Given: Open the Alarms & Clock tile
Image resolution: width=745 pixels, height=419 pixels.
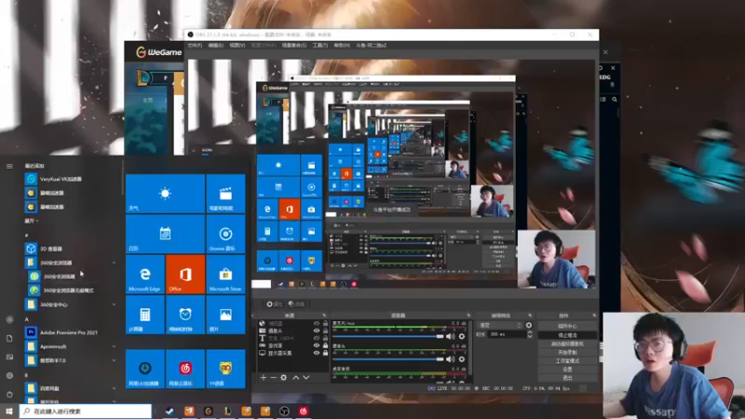Looking at the screenshot, I should coord(185,315).
